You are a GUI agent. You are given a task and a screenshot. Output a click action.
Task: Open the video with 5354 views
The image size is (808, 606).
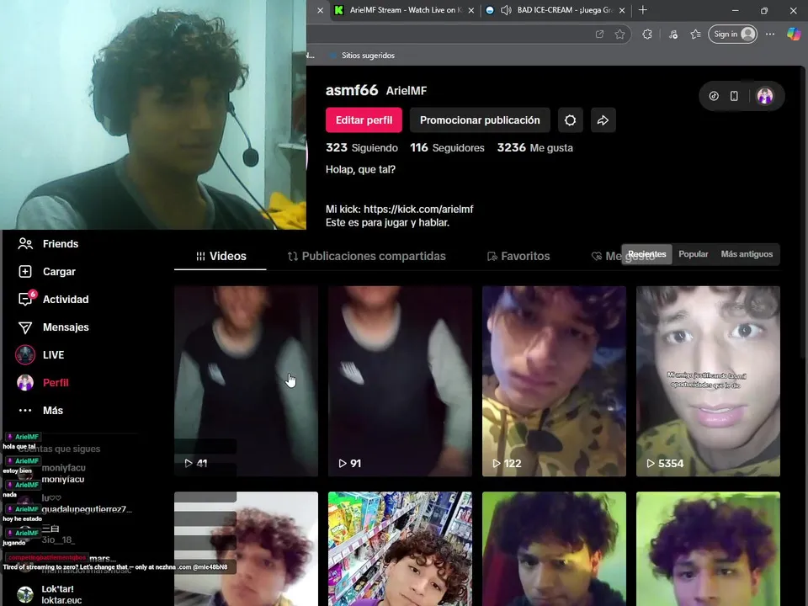tap(708, 381)
